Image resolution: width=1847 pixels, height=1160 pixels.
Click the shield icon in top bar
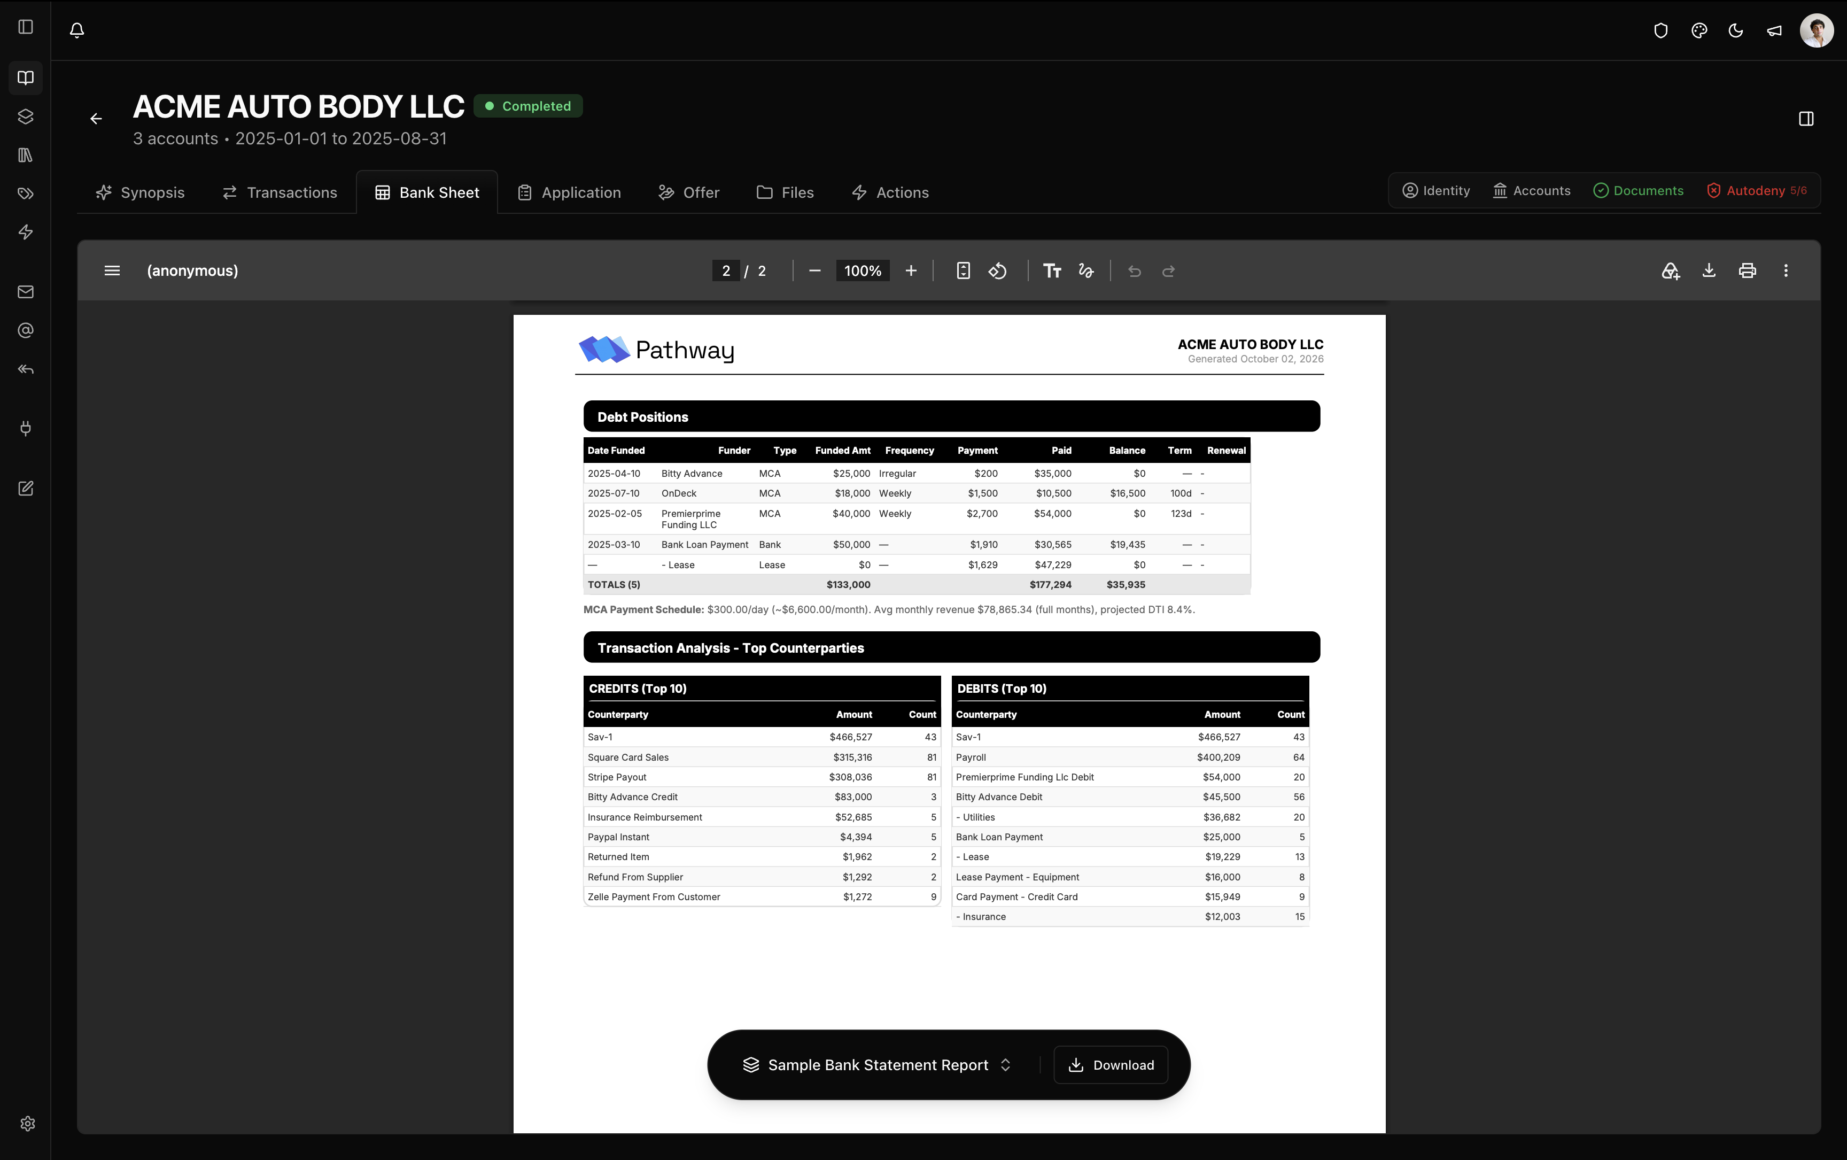1660,30
